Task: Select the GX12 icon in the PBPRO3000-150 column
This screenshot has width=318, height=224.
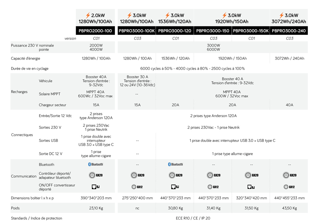Action: [x=213, y=187]
